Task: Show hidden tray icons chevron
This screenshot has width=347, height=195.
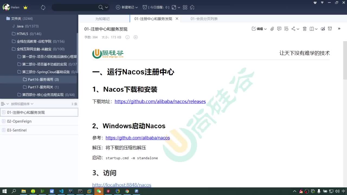Action: click(x=295, y=191)
